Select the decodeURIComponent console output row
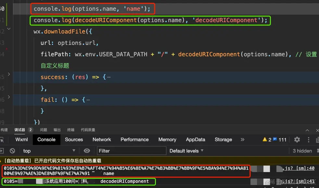 point(78,181)
